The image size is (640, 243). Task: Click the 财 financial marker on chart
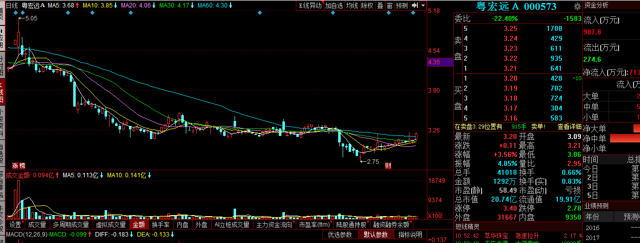(x=387, y=166)
